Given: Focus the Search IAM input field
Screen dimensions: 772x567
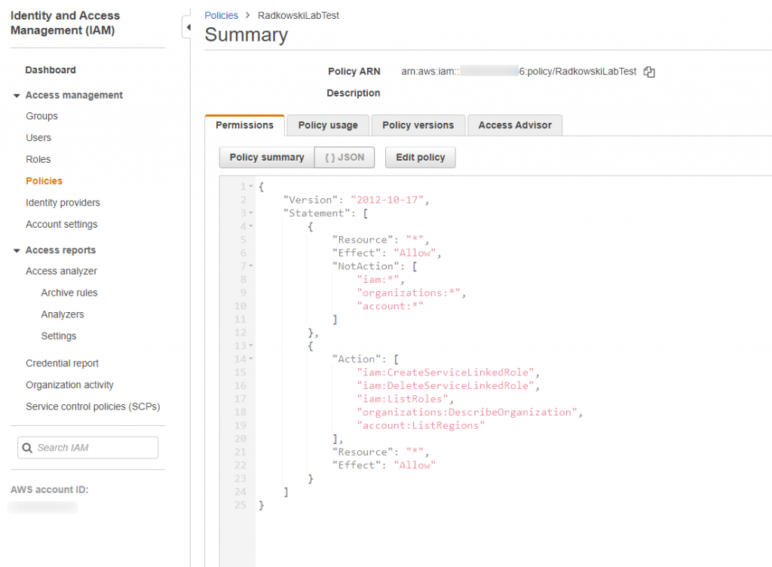Looking at the screenshot, I should [x=88, y=448].
